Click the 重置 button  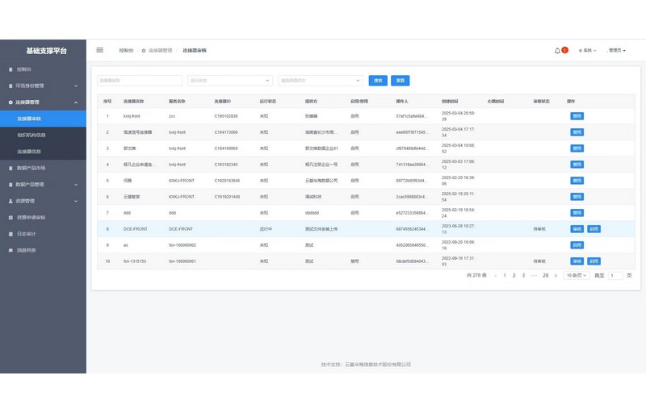(x=400, y=81)
